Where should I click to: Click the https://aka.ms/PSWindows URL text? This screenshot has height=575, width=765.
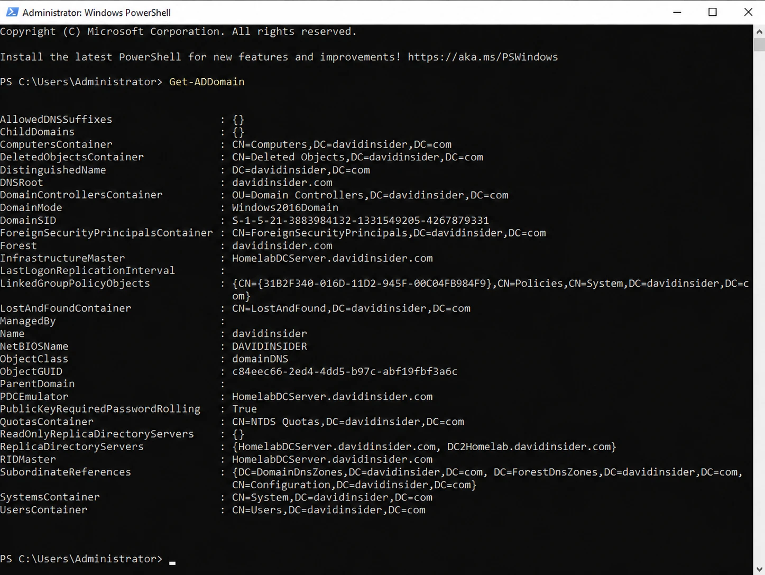(x=483, y=57)
